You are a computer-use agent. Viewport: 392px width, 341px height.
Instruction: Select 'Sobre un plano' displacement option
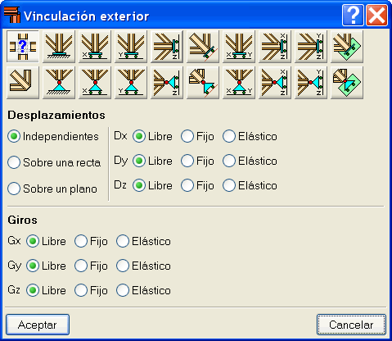[x=52, y=189]
